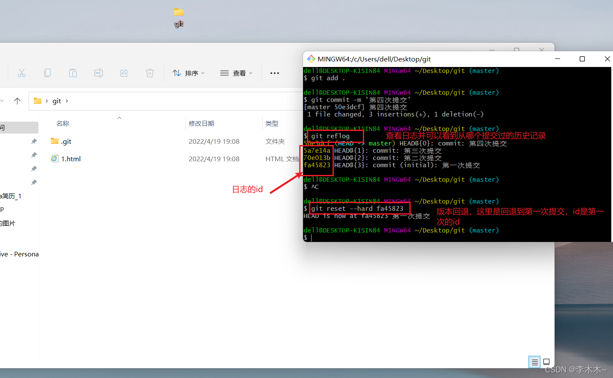Screen dimensions: 613x378
Task: Sort by the 名称 column header
Action: [63, 123]
